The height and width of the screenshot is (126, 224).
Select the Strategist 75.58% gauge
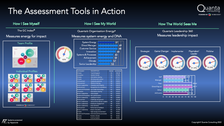[x=145, y=63]
